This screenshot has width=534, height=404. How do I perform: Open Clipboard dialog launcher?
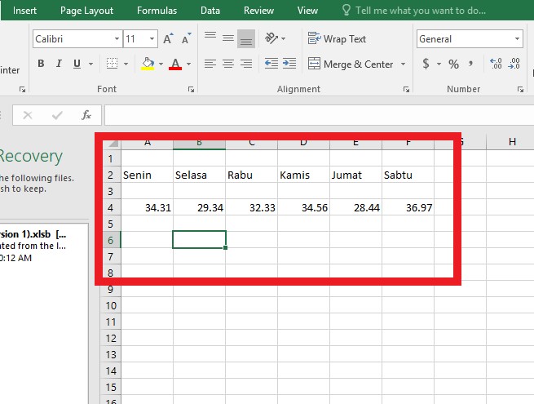pyautogui.click(x=23, y=89)
